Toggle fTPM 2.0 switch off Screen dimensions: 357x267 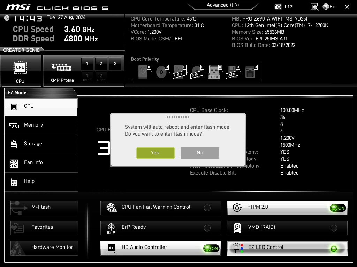pos(337,208)
